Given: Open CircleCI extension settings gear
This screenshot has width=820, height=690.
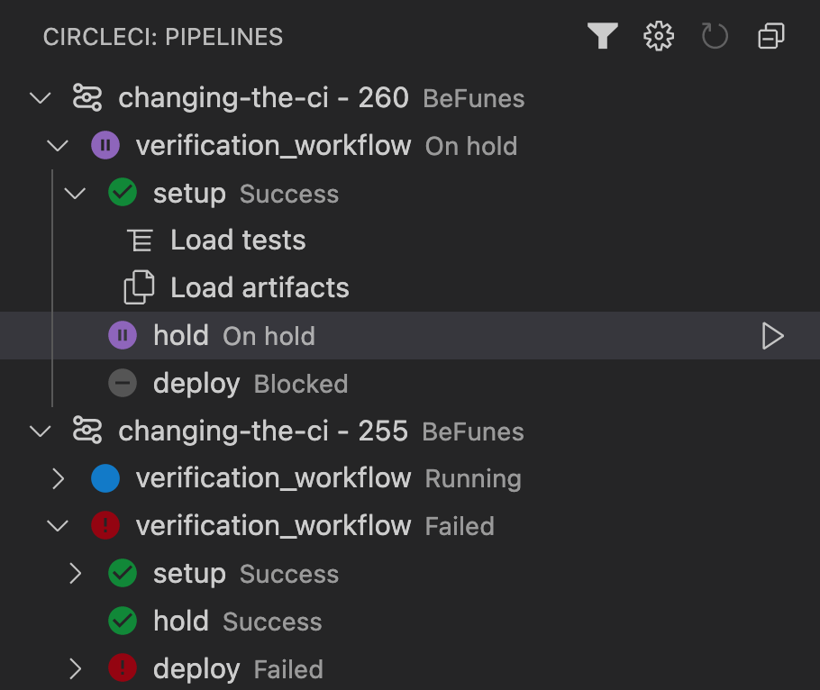Looking at the screenshot, I should 658,36.
